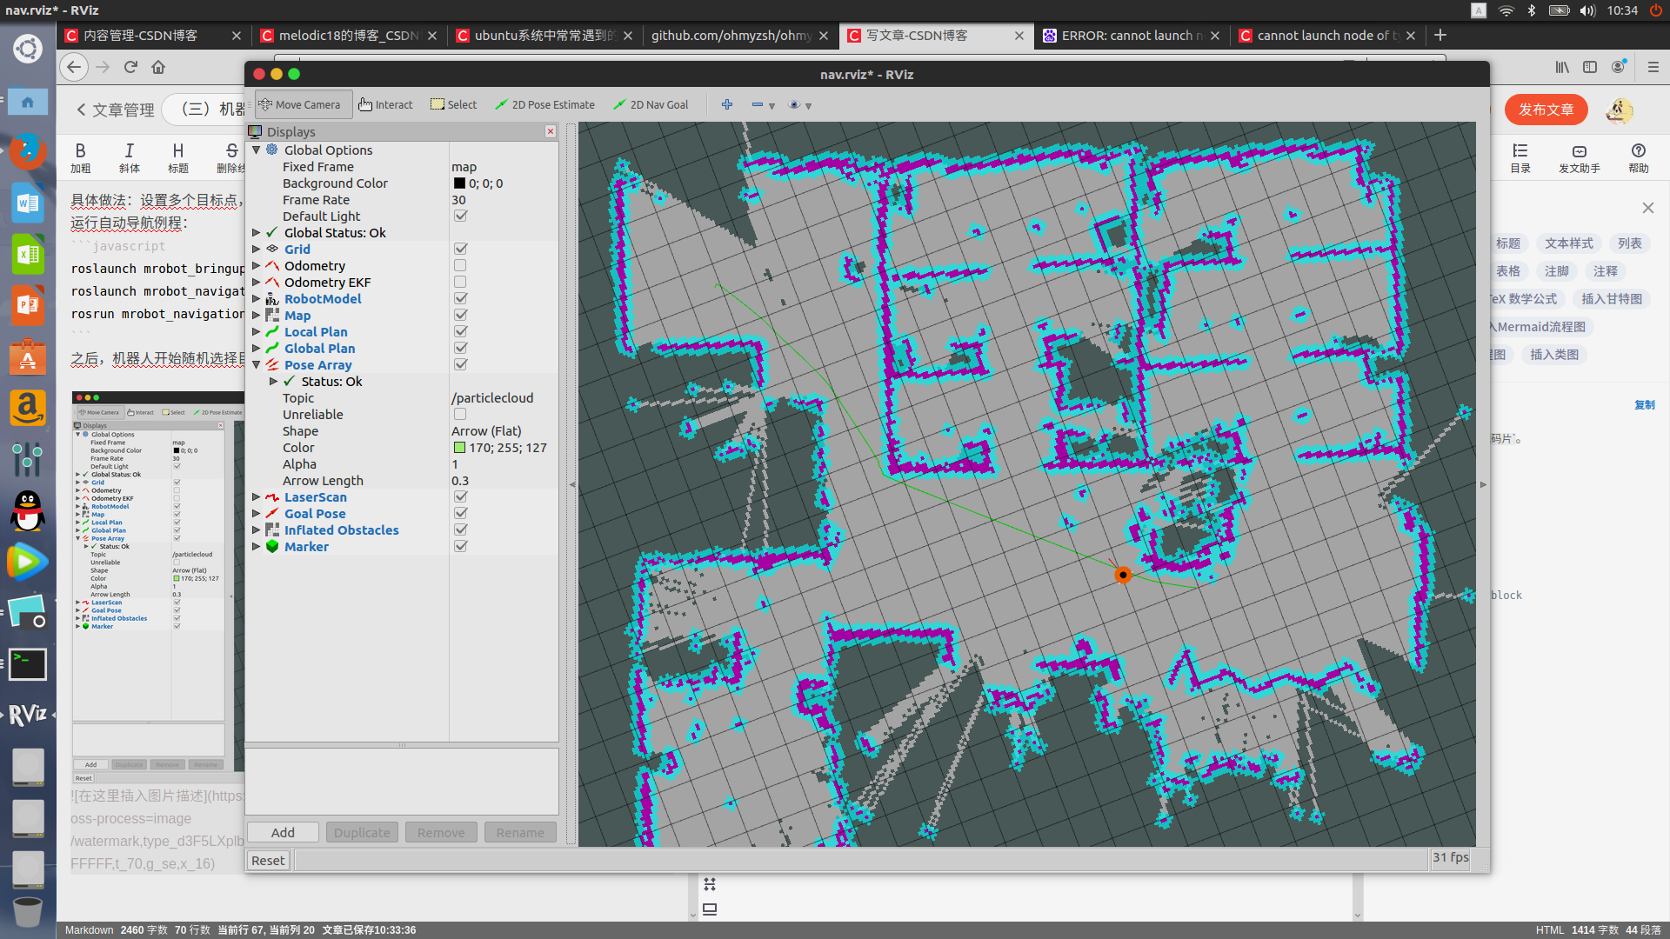
Task: Open the Pose Array Color swatch
Action: point(459,447)
